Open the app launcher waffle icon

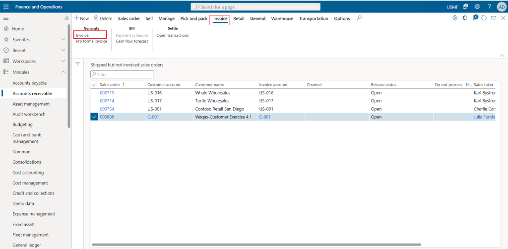click(6, 7)
